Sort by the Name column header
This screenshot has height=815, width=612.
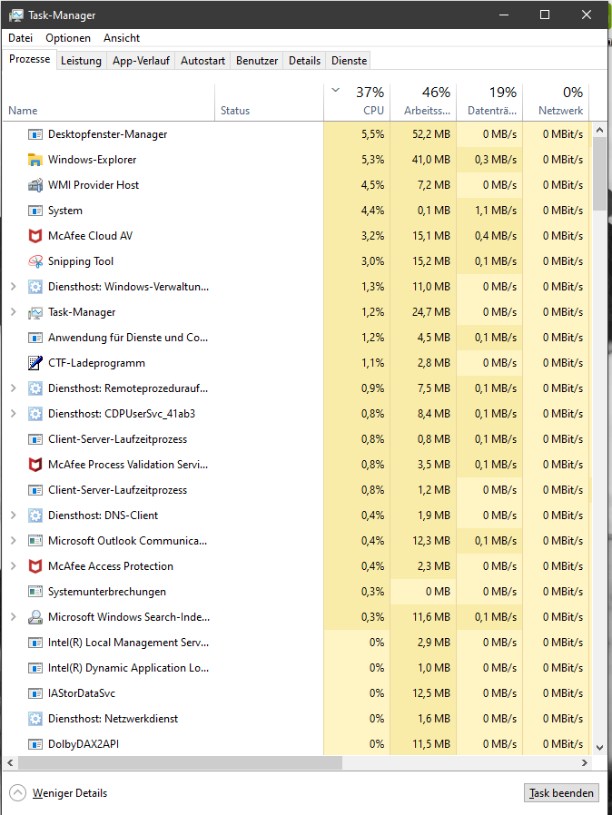tap(108, 103)
